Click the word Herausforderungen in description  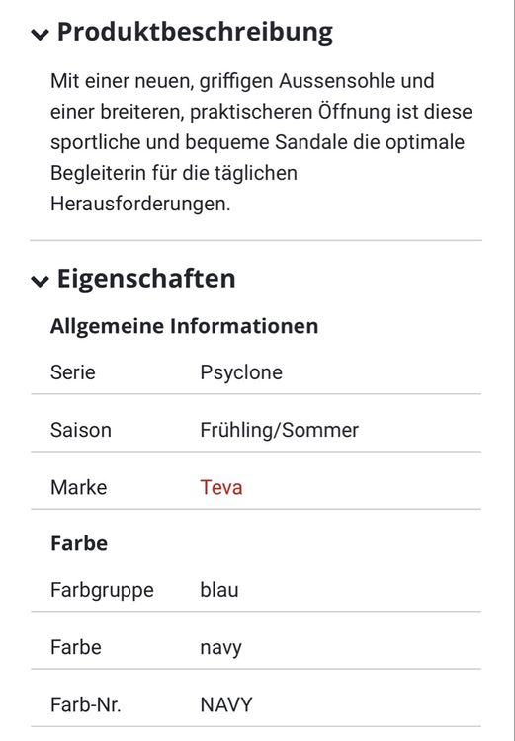pos(140,204)
